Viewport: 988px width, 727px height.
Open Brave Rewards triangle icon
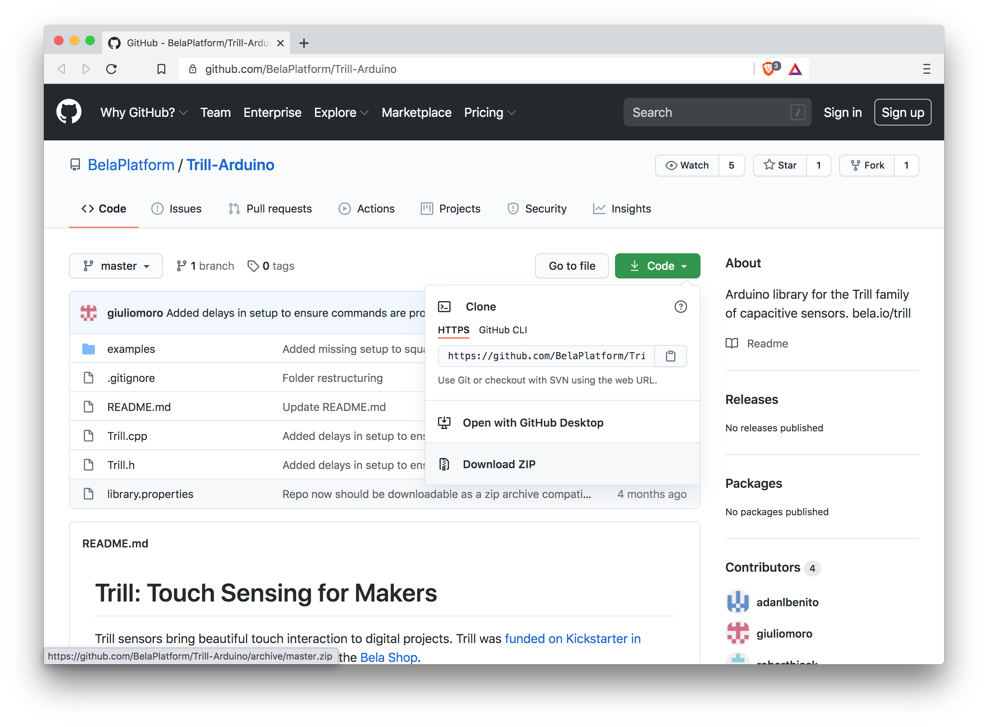[795, 69]
